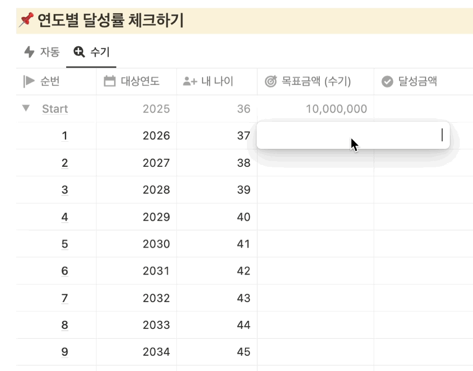
Task: Click the age 36 cell
Action: point(217,109)
